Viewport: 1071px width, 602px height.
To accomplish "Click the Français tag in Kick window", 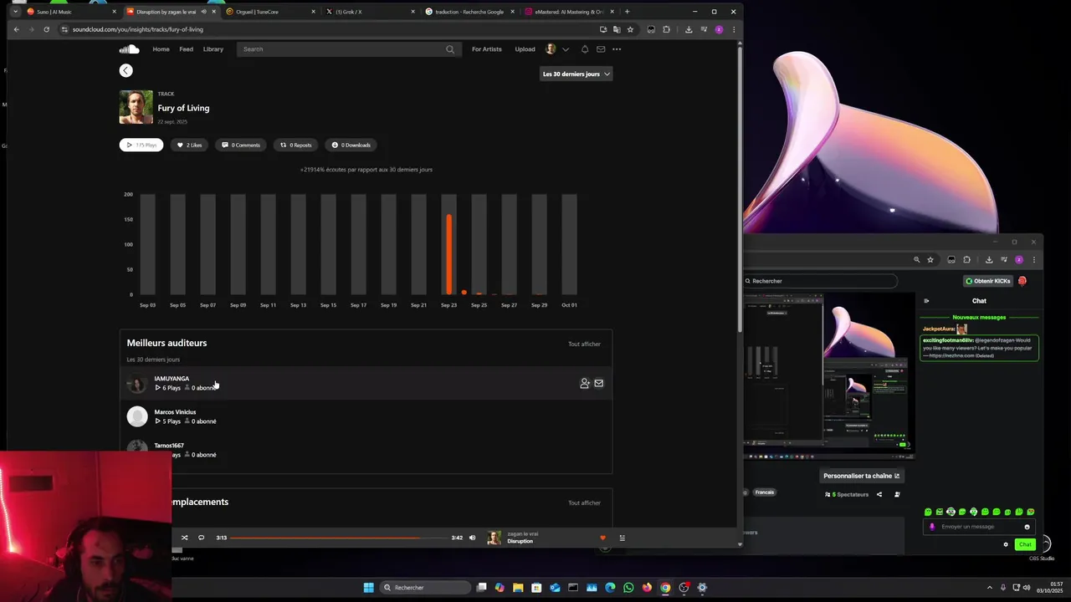I will pos(765,492).
